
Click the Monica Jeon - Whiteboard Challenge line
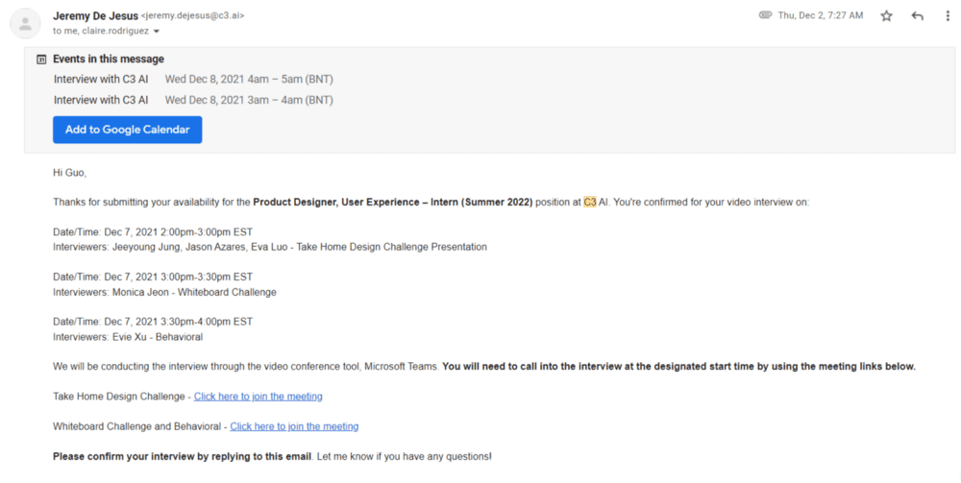coord(164,292)
